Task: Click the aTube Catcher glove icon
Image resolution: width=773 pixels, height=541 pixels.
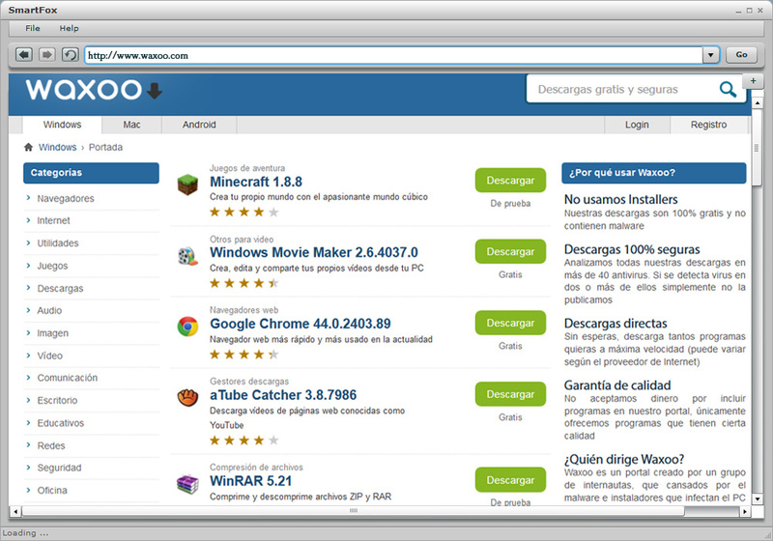Action: click(x=187, y=398)
